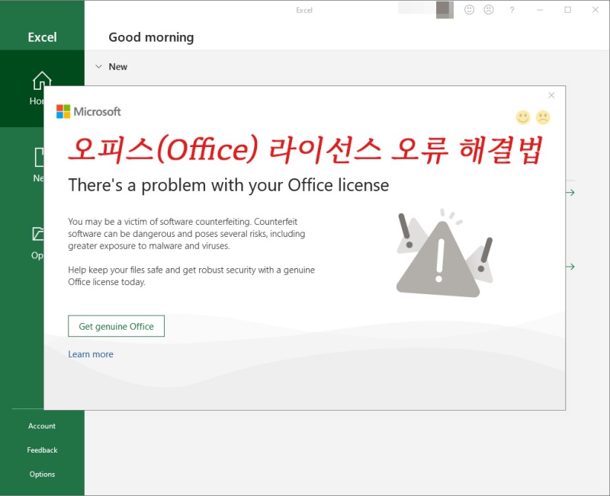The width and height of the screenshot is (610, 496).
Task: Send a smile via title bar smiley
Action: 469,10
